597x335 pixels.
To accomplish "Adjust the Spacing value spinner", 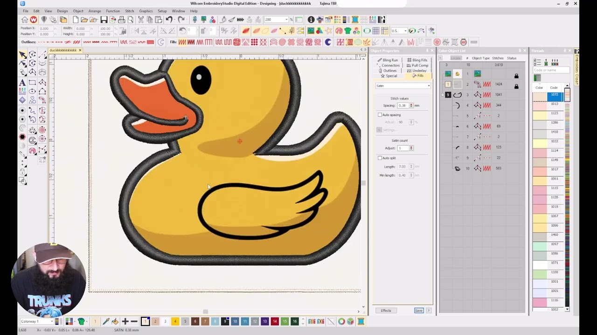I will pos(411,106).
